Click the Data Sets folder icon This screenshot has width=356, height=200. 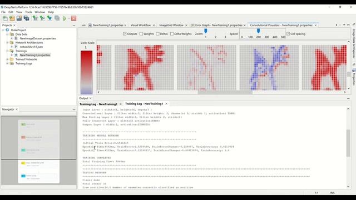click(12, 34)
